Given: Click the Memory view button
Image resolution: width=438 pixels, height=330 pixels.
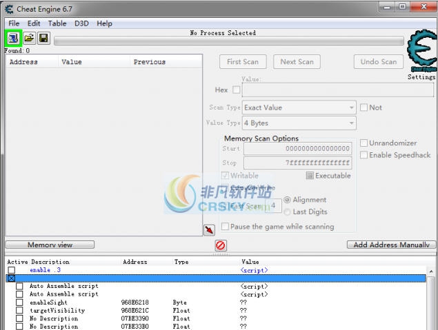Looking at the screenshot, I should [x=50, y=245].
